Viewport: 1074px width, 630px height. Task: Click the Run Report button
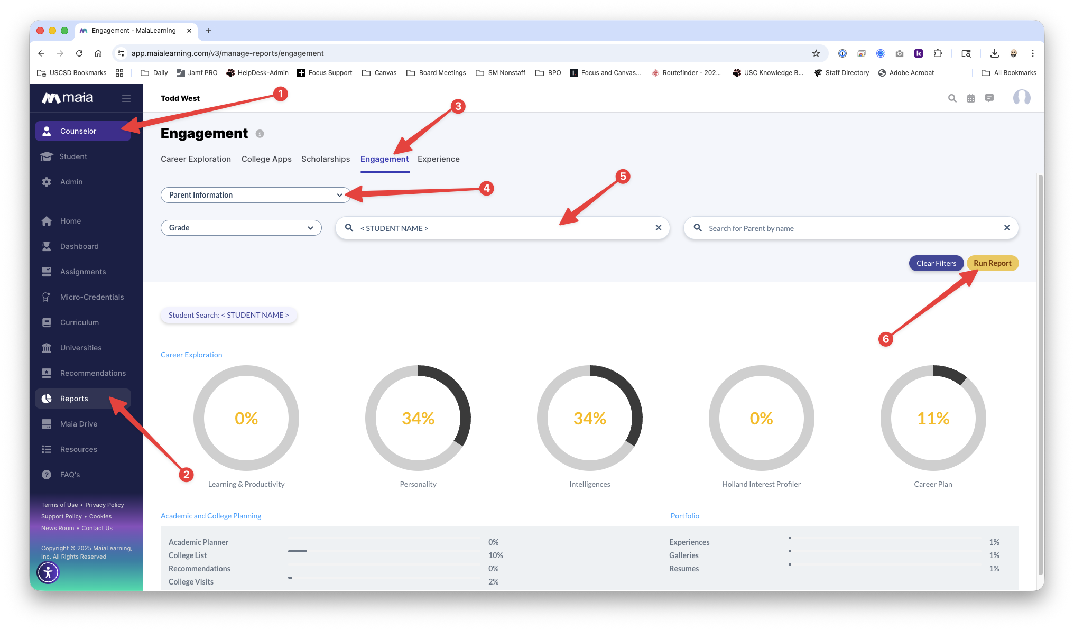pyautogui.click(x=992, y=263)
